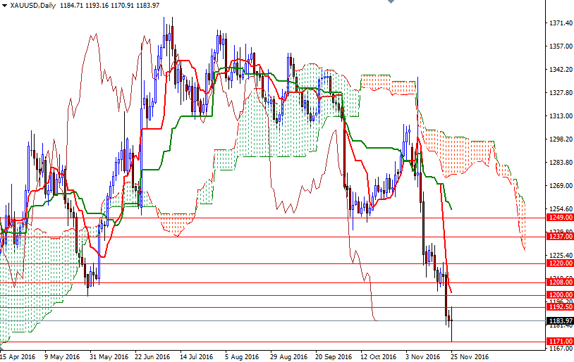
Task: Click the 1298.20 value on price axis
Action: tap(560, 139)
